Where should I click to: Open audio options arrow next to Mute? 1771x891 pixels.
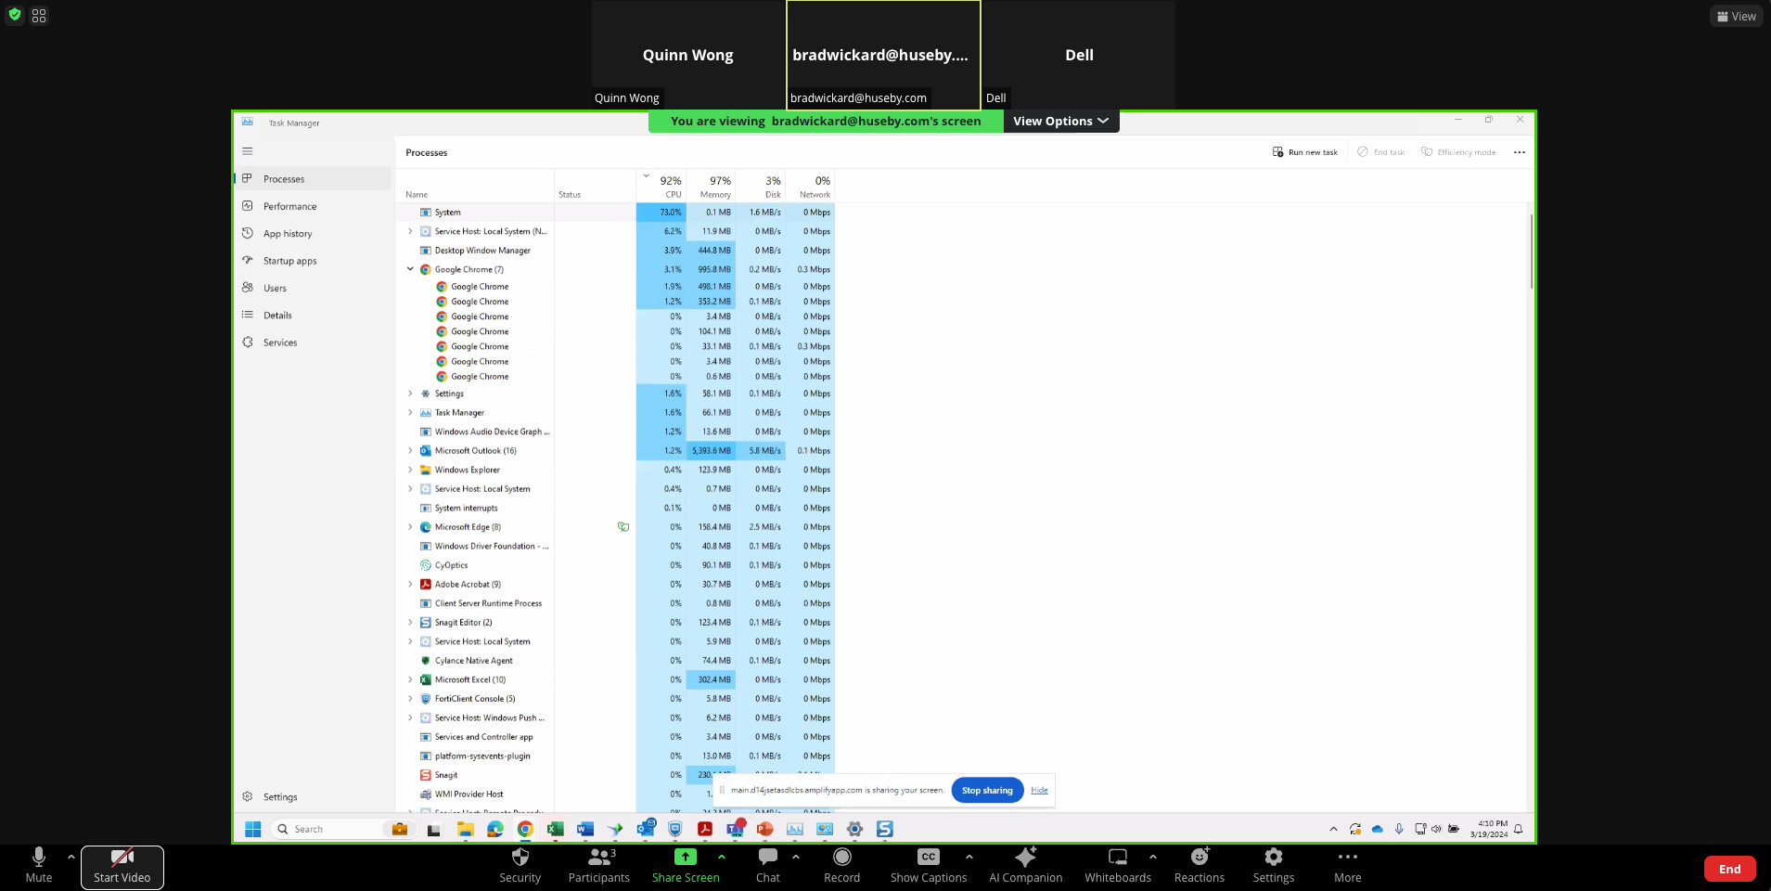click(71, 857)
